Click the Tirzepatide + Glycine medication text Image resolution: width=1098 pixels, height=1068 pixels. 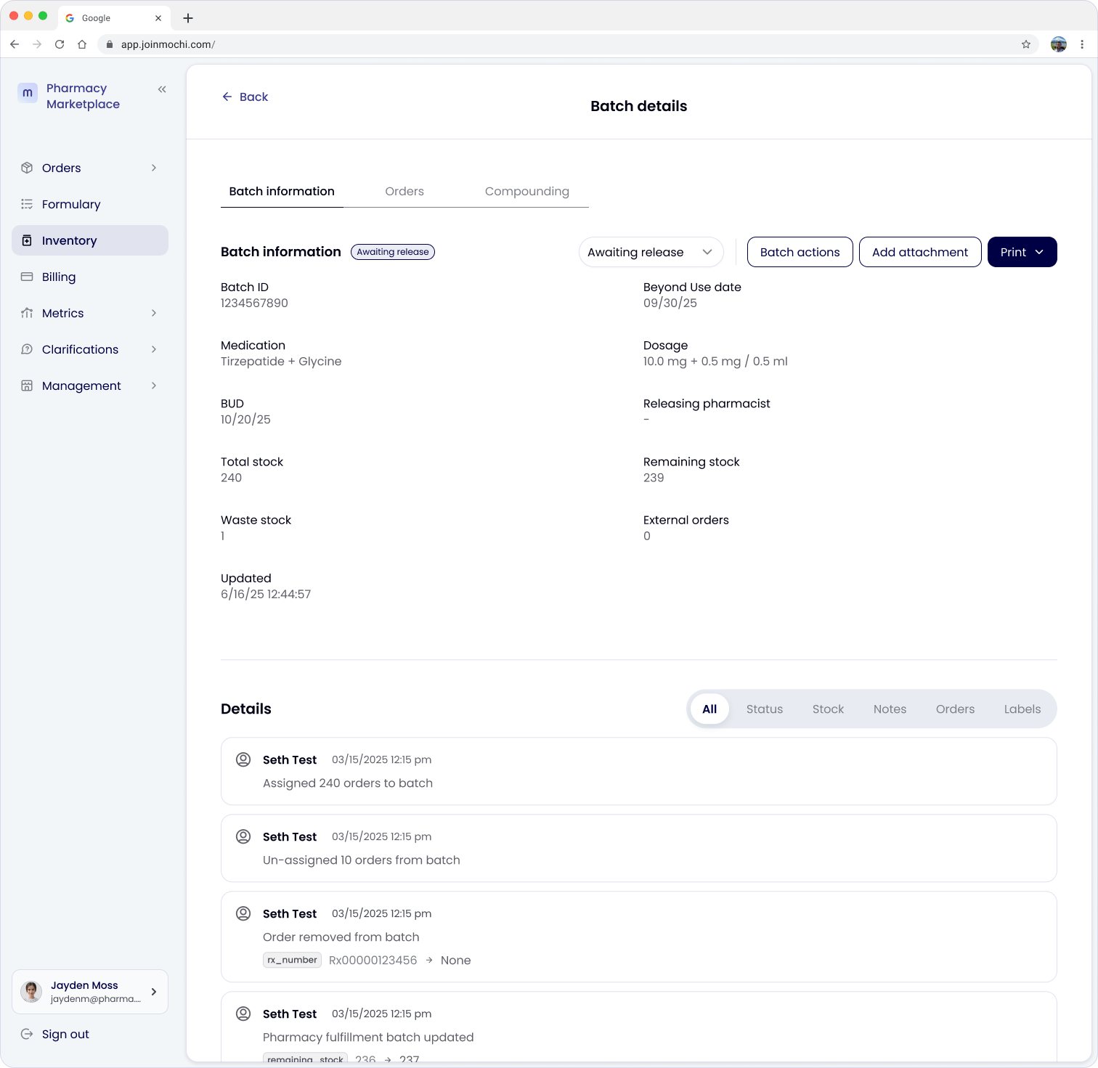coord(281,361)
